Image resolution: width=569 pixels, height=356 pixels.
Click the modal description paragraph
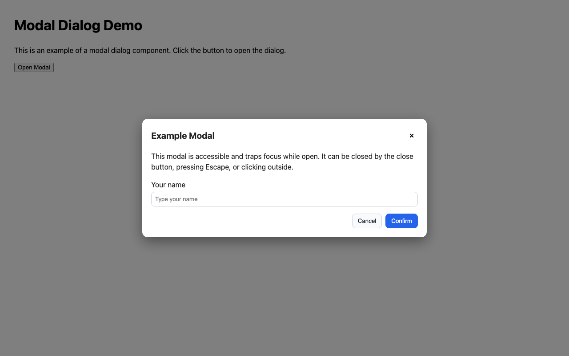(x=282, y=162)
